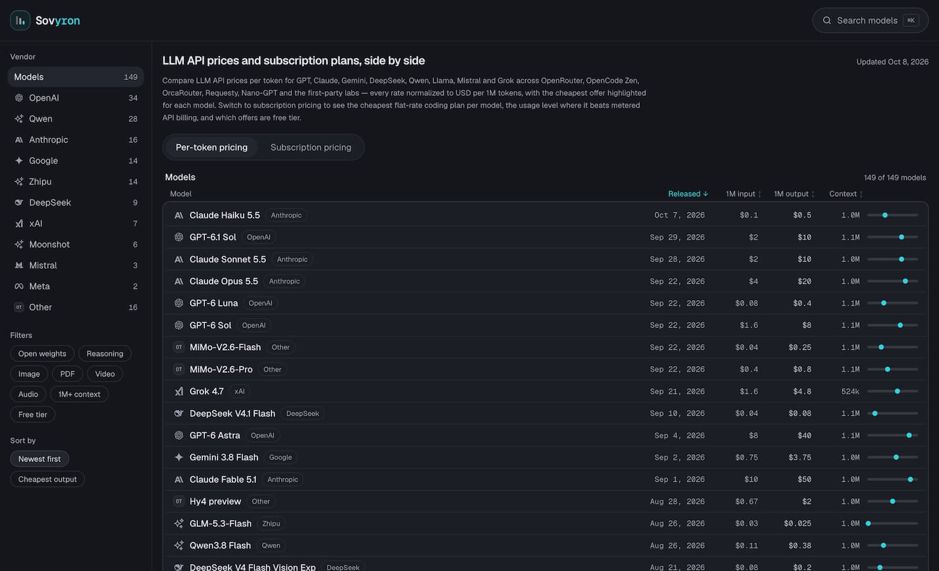Click the OpenAI vendor icon in sidebar
Screen dimensions: 939x571
(19, 98)
